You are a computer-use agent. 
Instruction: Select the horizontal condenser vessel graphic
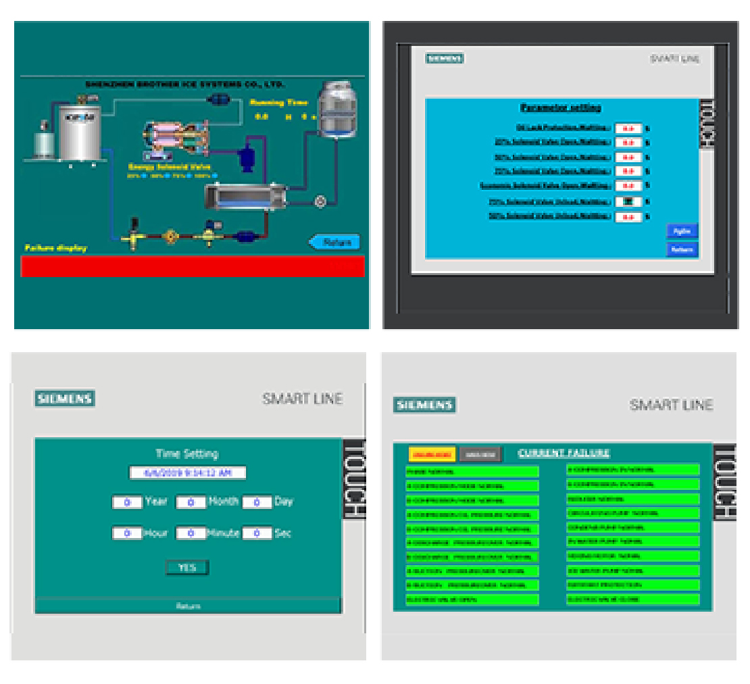tap(245, 197)
